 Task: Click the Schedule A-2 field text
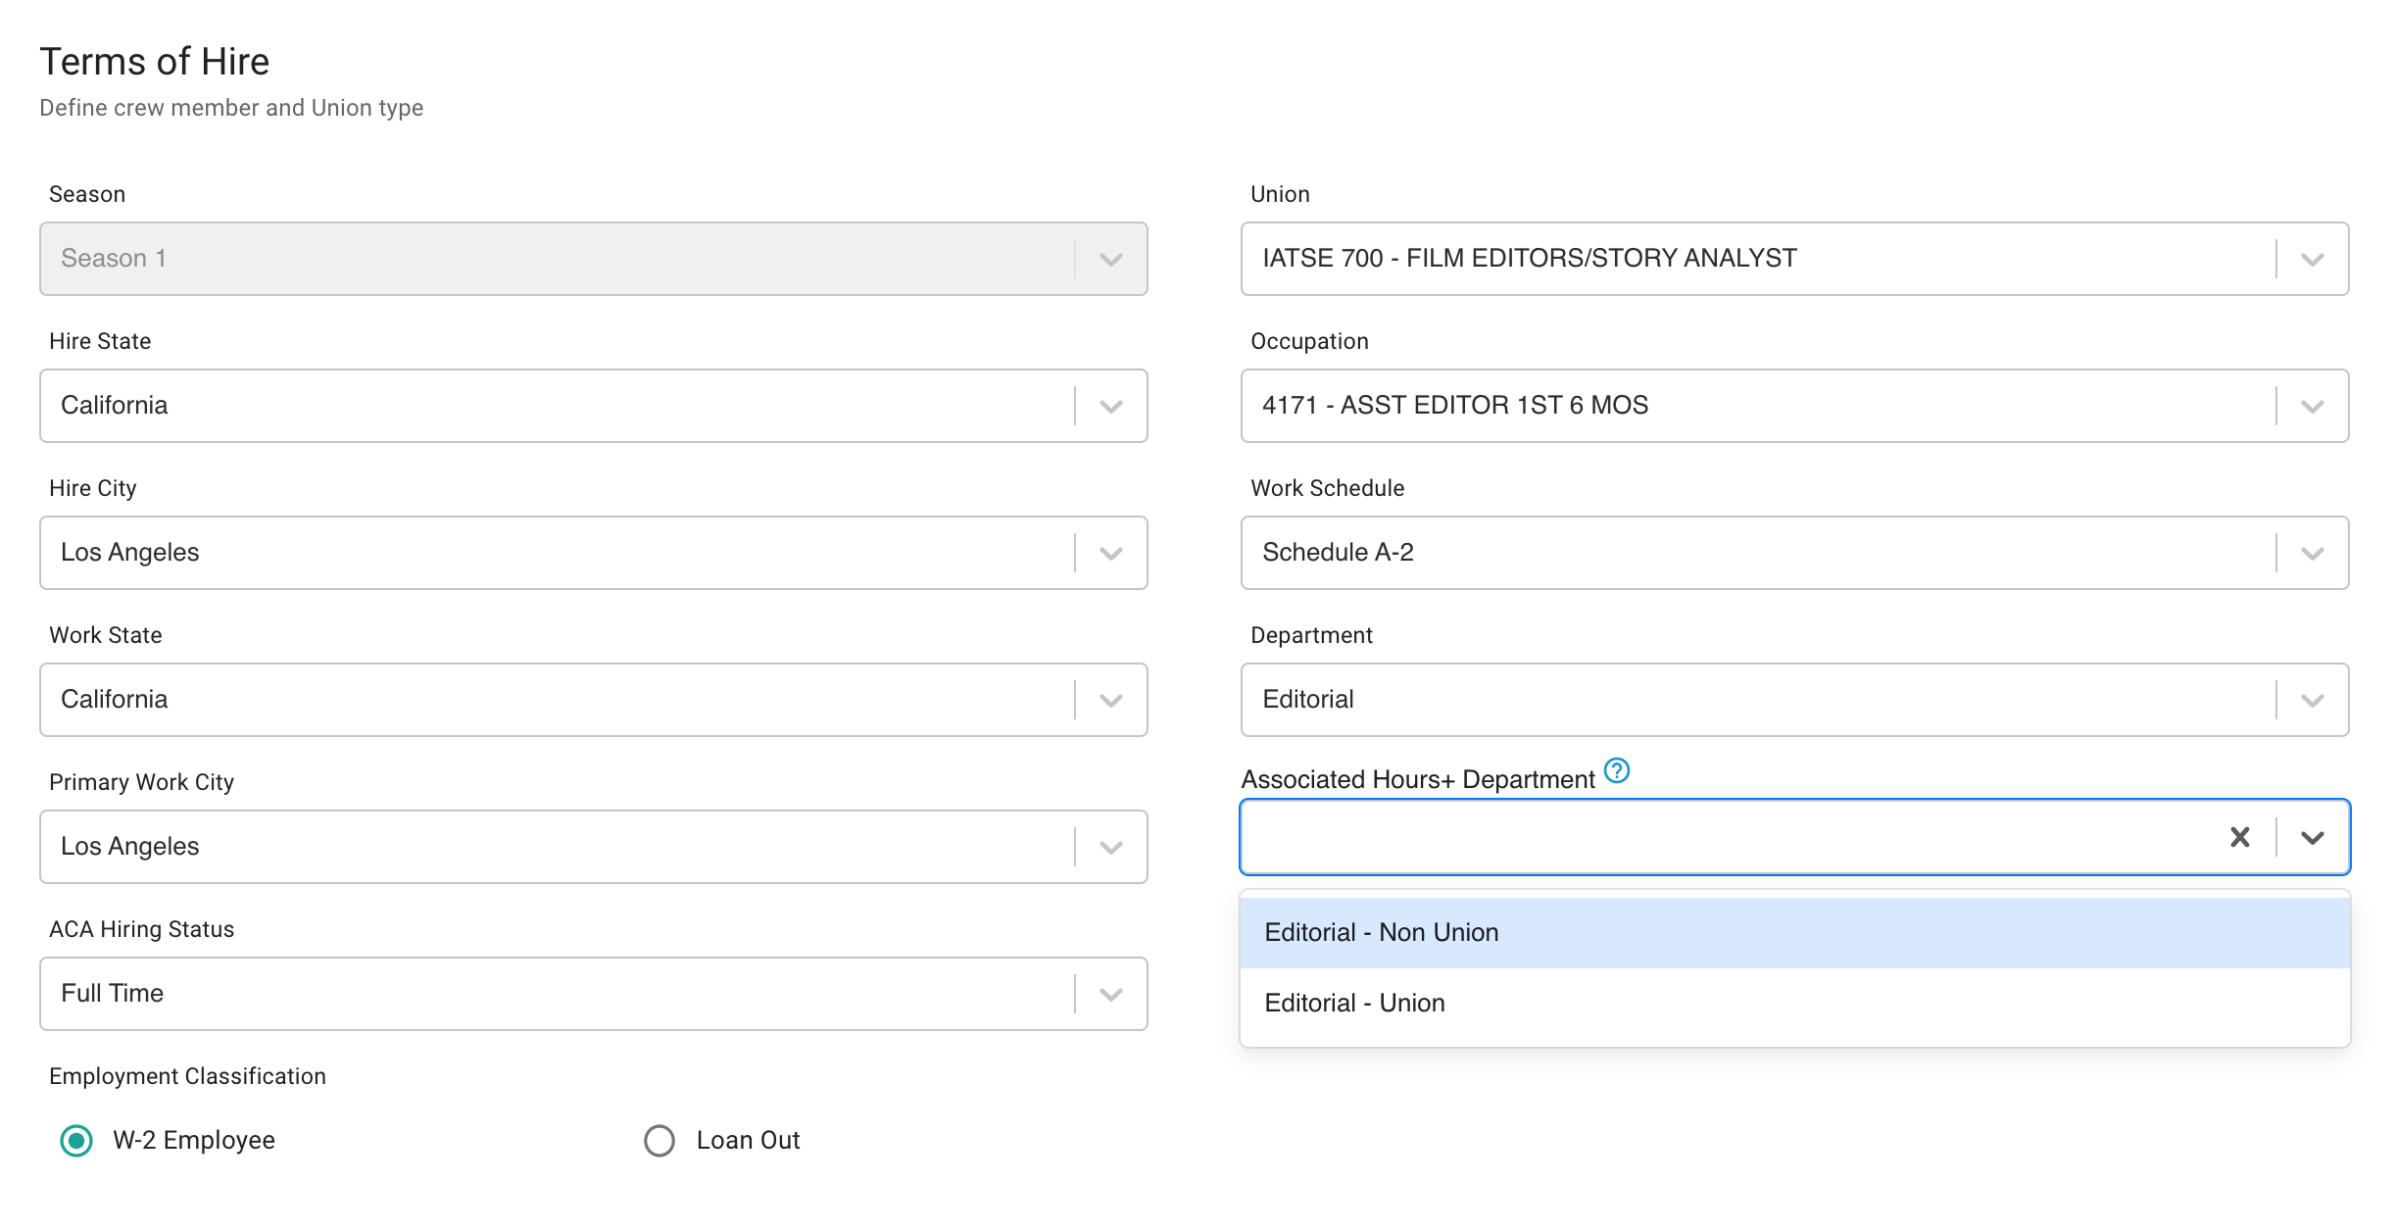(1337, 553)
